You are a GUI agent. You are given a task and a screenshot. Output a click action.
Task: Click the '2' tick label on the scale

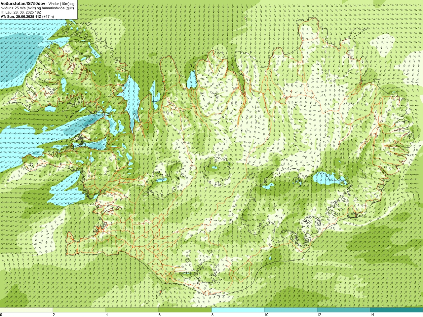click(x=54, y=315)
